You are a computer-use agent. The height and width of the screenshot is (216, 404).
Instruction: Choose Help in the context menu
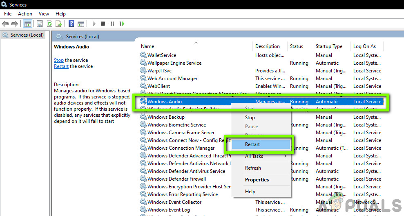click(261, 191)
